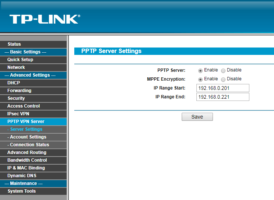
Task: Click the IP Range Start field
Action: tap(223, 88)
